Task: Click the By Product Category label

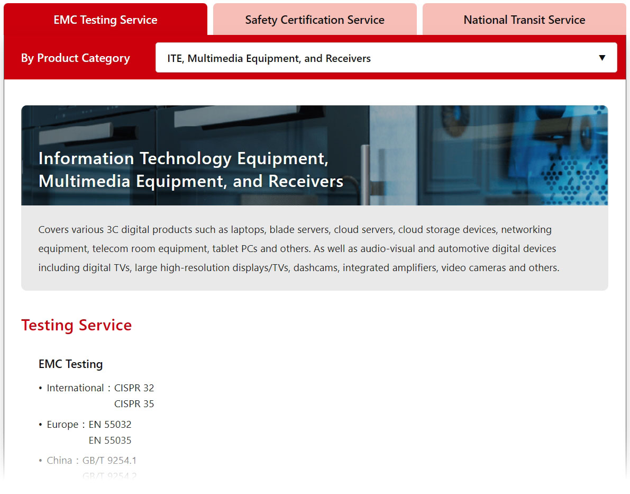Action: [x=76, y=58]
